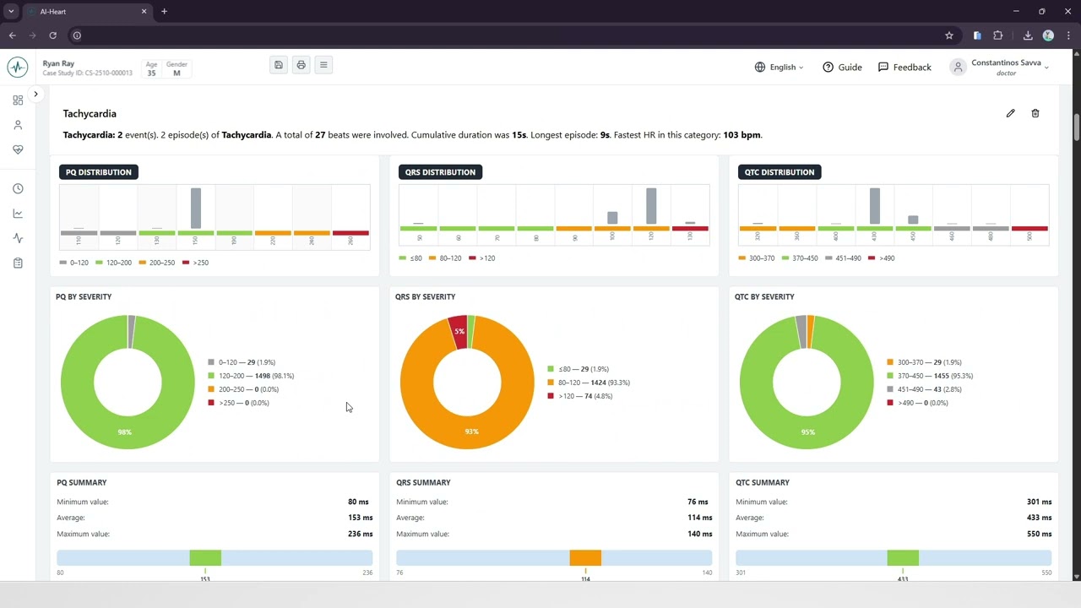Open the dashboard grid icon in sidebar

coord(18,100)
